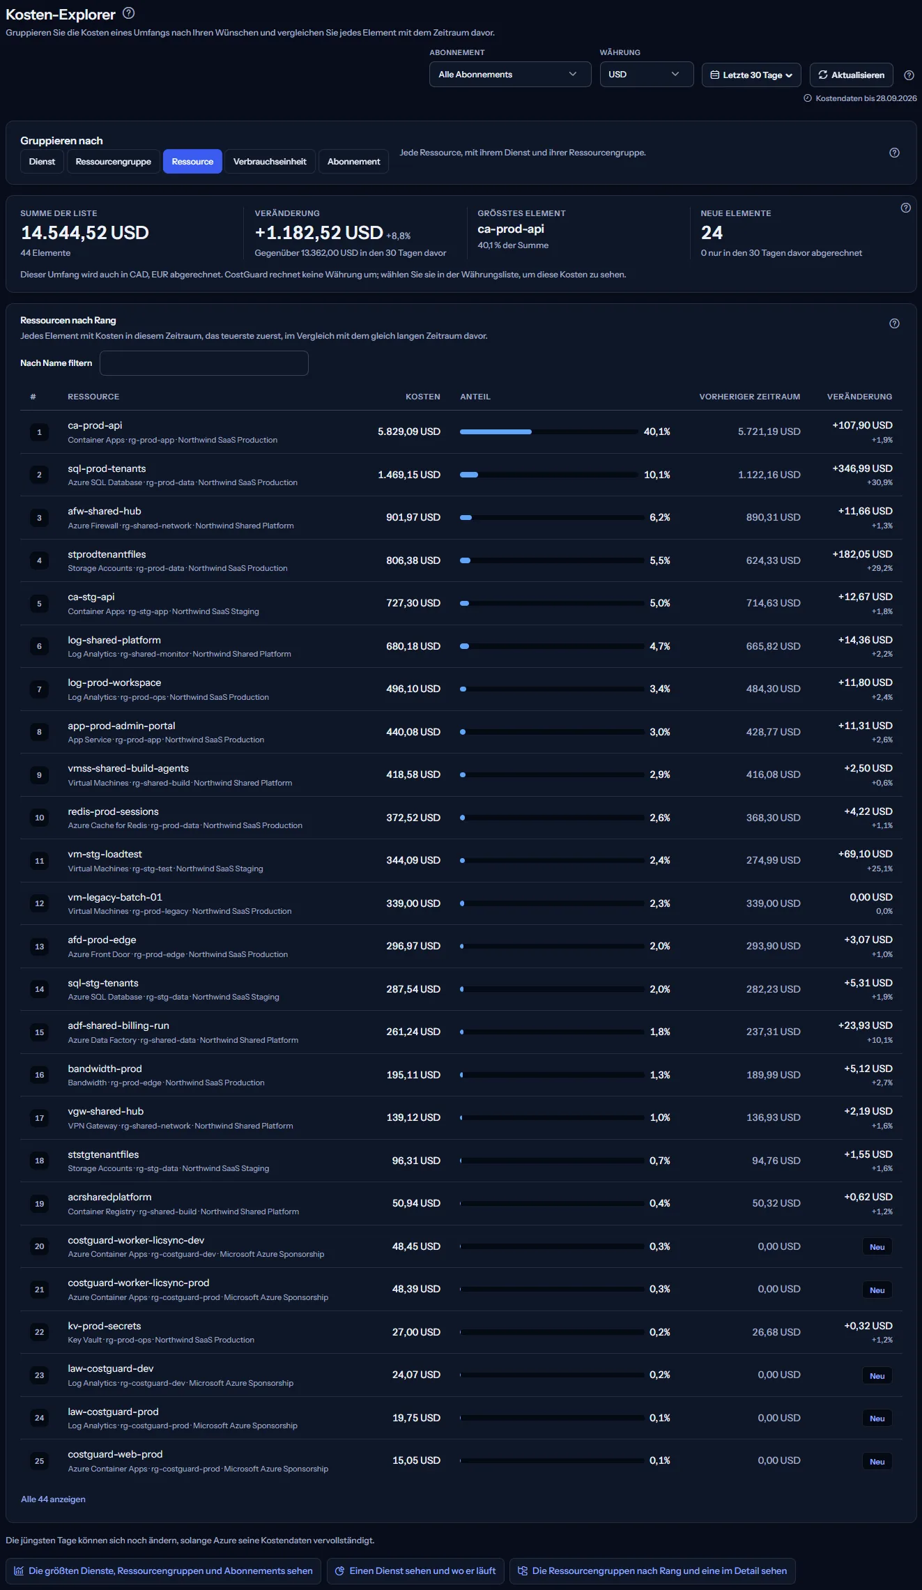Open the Alle Abonnements dropdown
This screenshot has width=922, height=1590.
[x=510, y=75]
